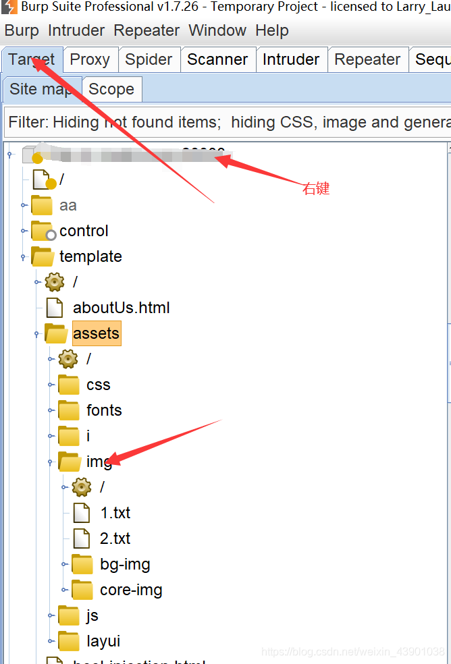Image resolution: width=451 pixels, height=664 pixels.
Task: Expand the css folder
Action: tap(51, 385)
